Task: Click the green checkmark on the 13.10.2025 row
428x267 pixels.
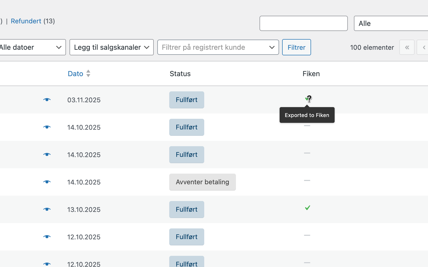Action: (x=307, y=208)
